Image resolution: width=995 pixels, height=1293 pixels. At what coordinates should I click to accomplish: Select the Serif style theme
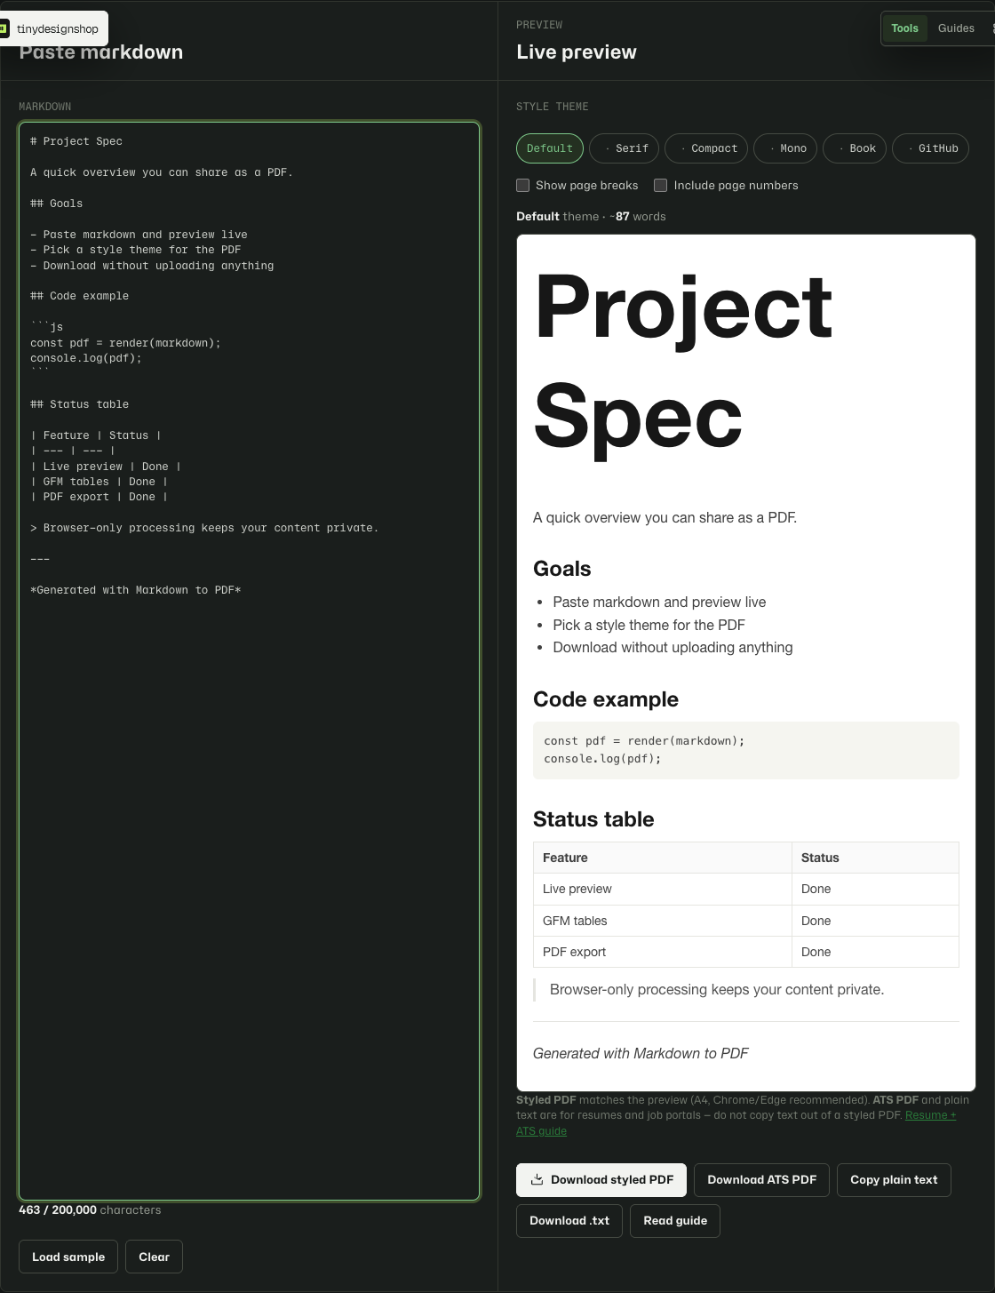[625, 148]
